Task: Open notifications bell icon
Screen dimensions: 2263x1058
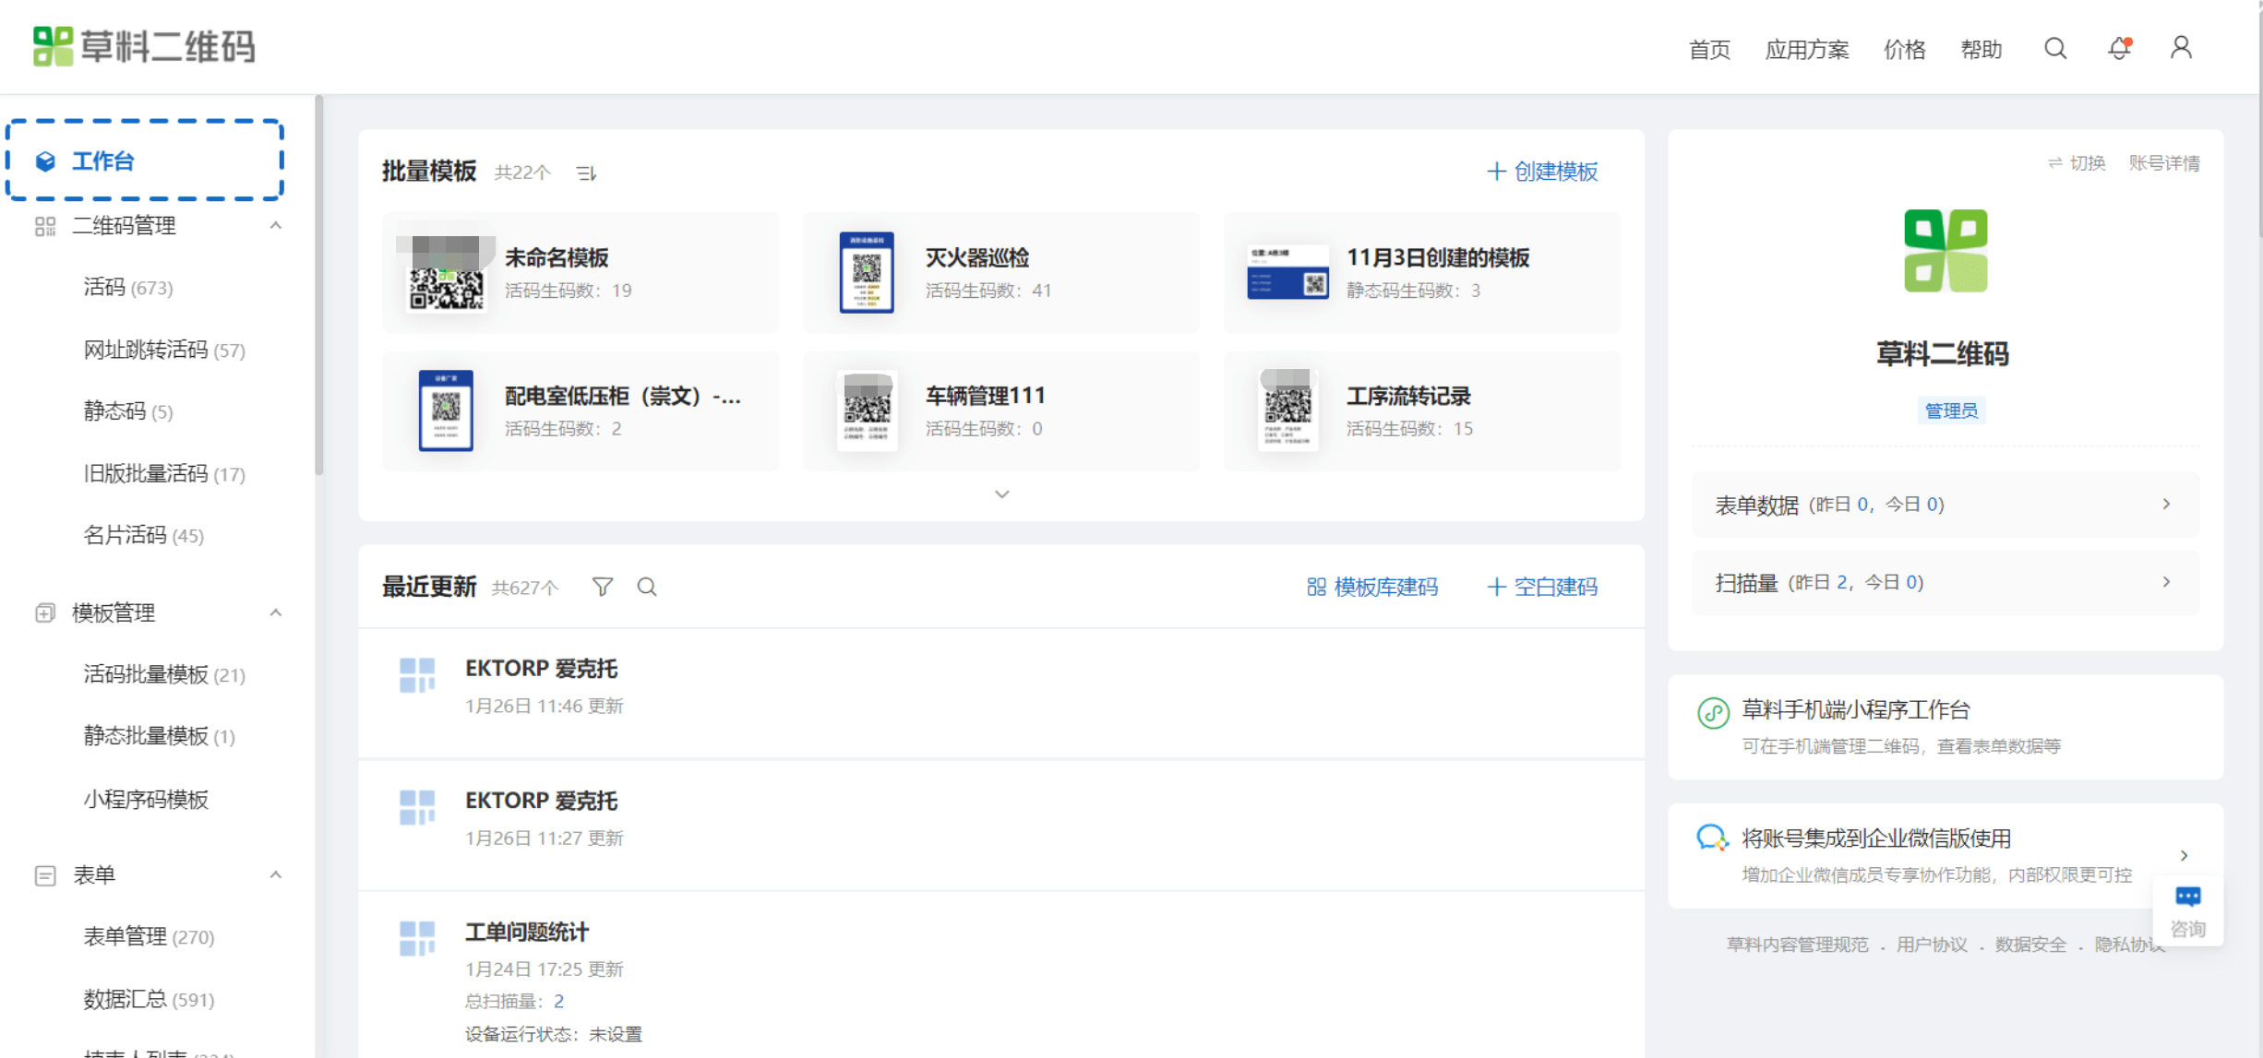Action: click(2119, 48)
